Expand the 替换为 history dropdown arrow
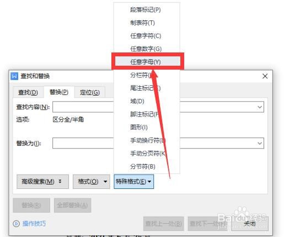The image size is (284, 237). (x=260, y=143)
